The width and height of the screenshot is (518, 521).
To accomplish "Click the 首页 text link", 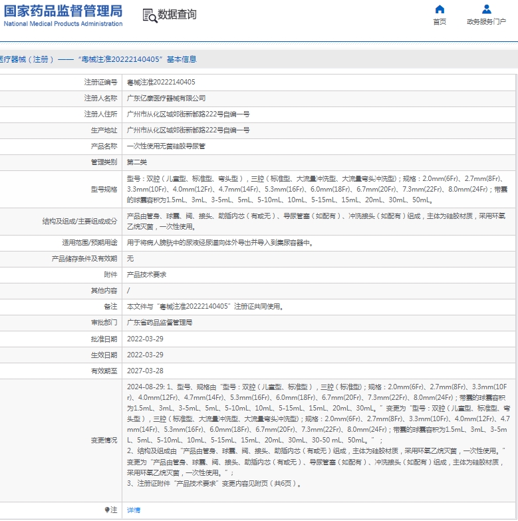I will pyautogui.click(x=440, y=21).
